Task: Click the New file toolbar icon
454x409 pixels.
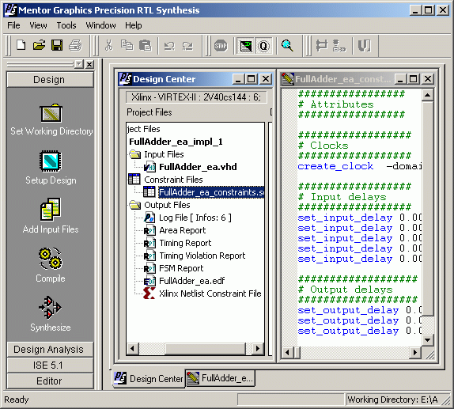Action: tap(21, 45)
